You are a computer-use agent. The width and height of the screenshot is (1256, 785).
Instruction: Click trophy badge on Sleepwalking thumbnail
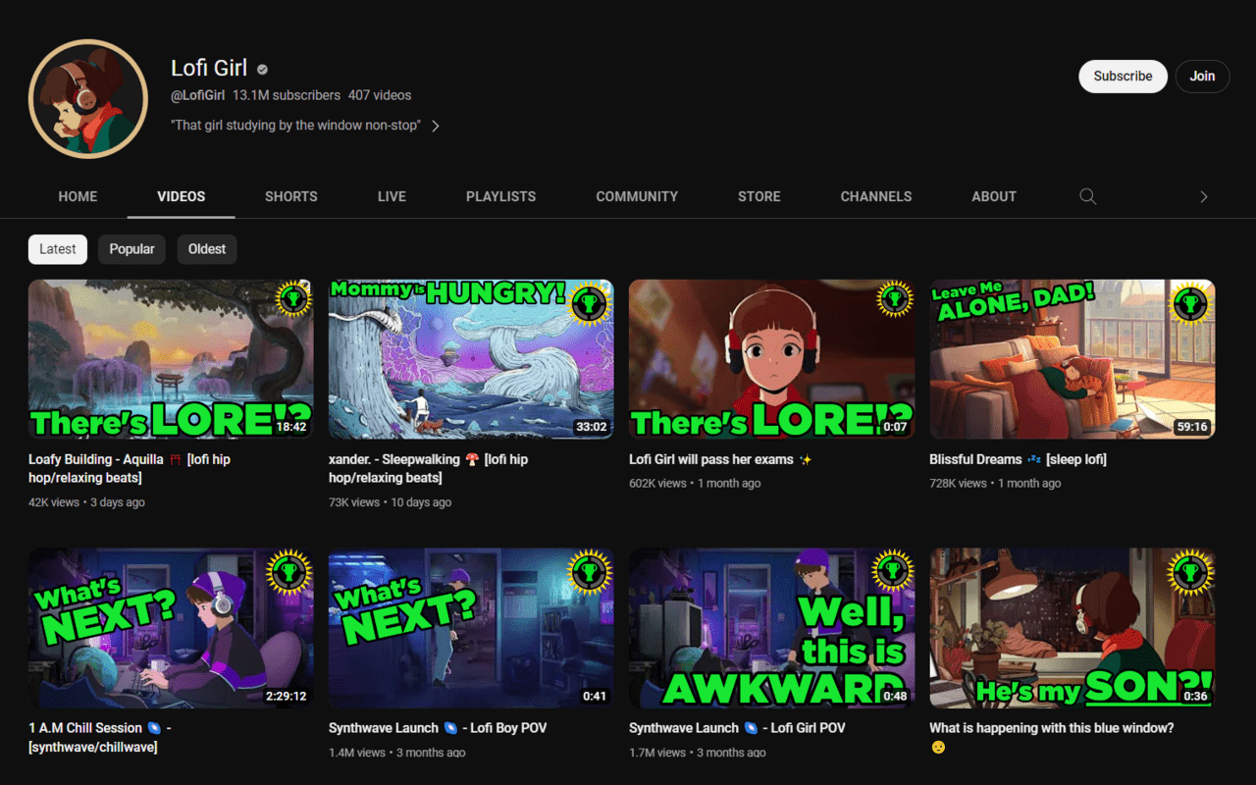click(x=591, y=302)
